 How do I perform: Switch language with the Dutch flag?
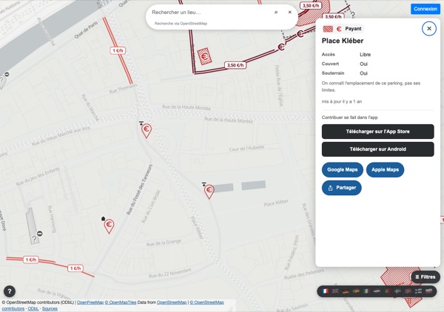[x=377, y=291]
